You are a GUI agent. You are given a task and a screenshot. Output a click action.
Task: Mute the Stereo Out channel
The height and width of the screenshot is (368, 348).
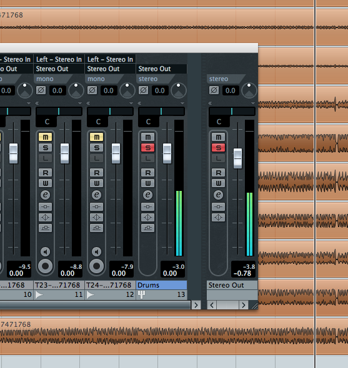tap(219, 137)
